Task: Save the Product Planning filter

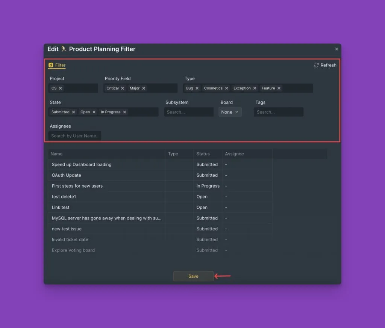Action: point(193,276)
